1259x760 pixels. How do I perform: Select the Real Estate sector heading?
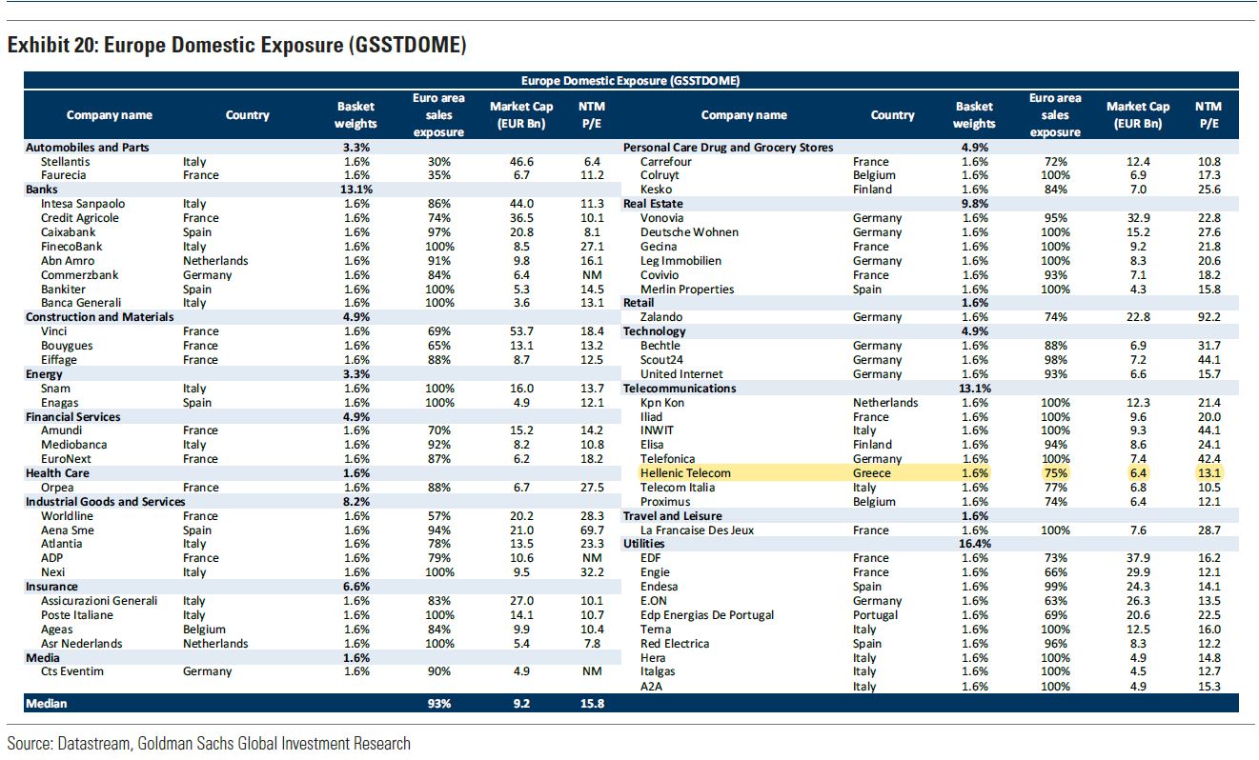653,204
